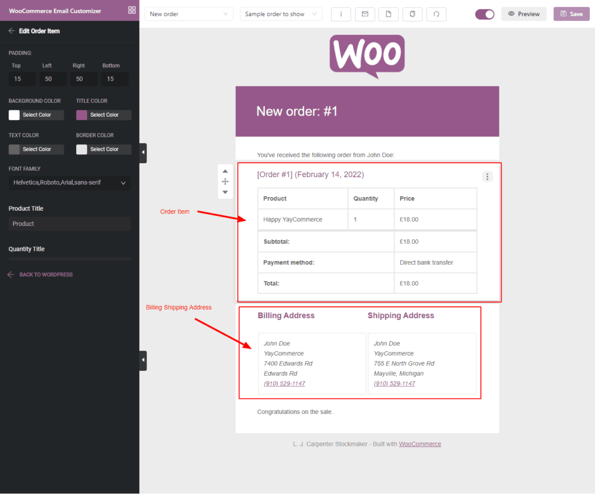Go back using Edit Order Item arrow
This screenshot has width=595, height=494.
pyautogui.click(x=12, y=31)
